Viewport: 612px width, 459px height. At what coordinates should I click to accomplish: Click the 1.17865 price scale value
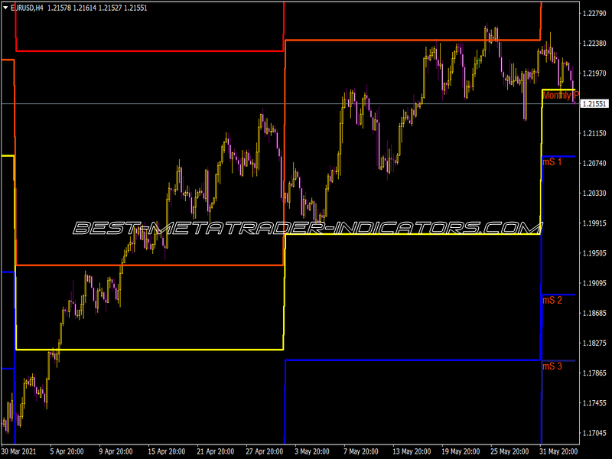(x=594, y=373)
